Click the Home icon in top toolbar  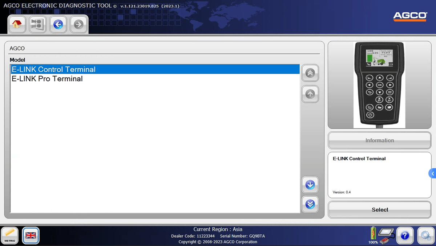(17, 24)
